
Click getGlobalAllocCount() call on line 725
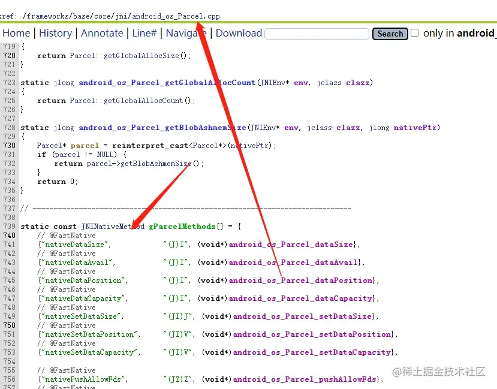coord(147,101)
